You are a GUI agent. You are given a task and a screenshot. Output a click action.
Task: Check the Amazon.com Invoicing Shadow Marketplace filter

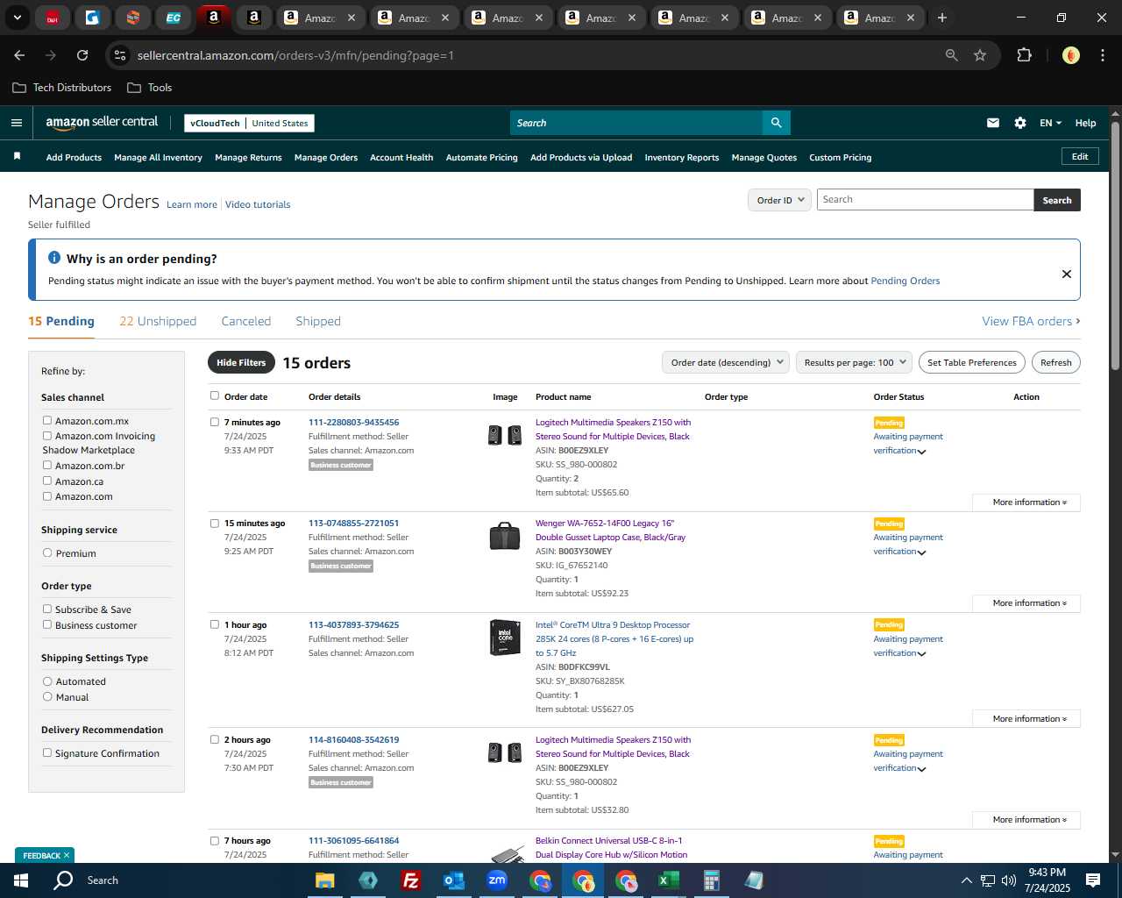pyautogui.click(x=47, y=436)
